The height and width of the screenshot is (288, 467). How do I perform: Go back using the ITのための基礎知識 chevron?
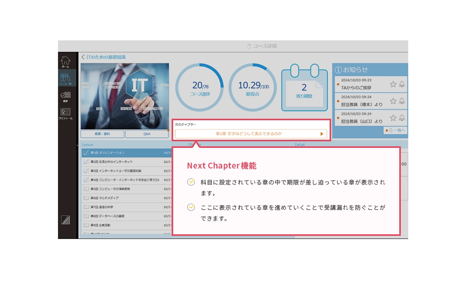click(83, 57)
